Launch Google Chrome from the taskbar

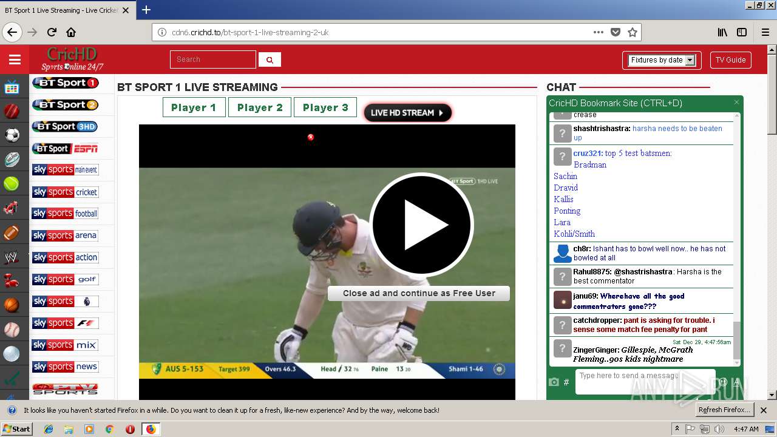point(109,429)
